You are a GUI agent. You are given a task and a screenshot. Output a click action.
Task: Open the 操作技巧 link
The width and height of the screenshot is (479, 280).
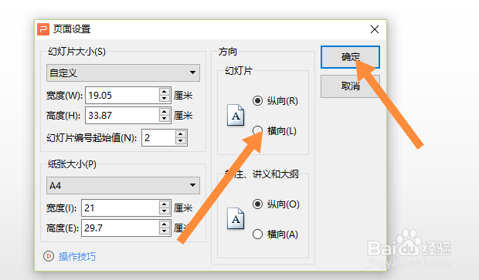[77, 257]
